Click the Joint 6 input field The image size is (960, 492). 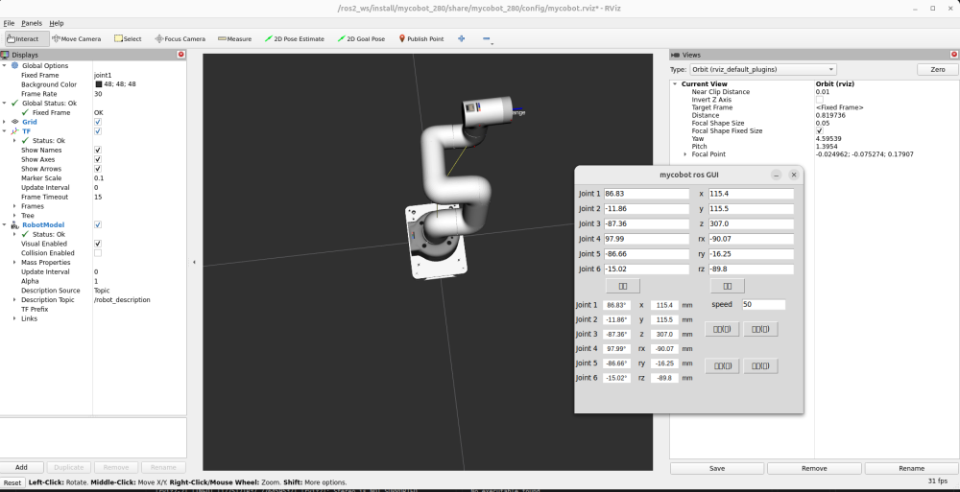(x=646, y=269)
